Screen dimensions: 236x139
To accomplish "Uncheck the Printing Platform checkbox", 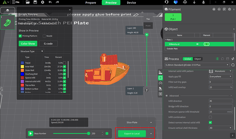I will [x=20, y=36].
